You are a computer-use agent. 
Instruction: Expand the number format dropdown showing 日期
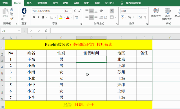pos(145,11)
